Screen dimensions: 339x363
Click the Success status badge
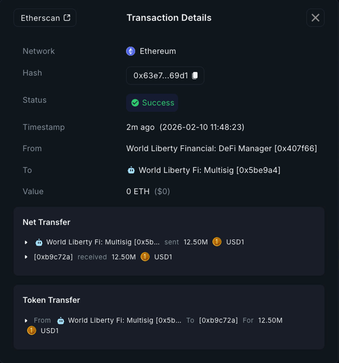point(152,103)
